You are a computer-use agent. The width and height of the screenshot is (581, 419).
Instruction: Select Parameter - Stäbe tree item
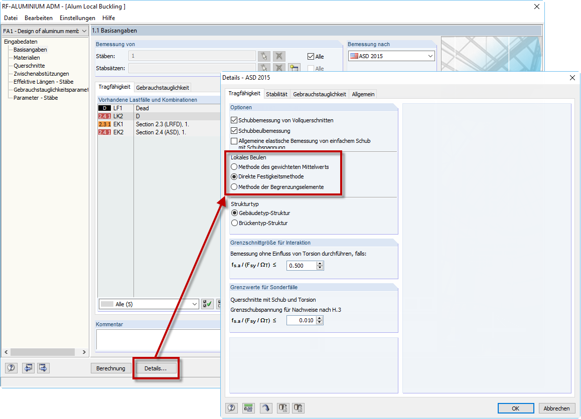point(36,98)
